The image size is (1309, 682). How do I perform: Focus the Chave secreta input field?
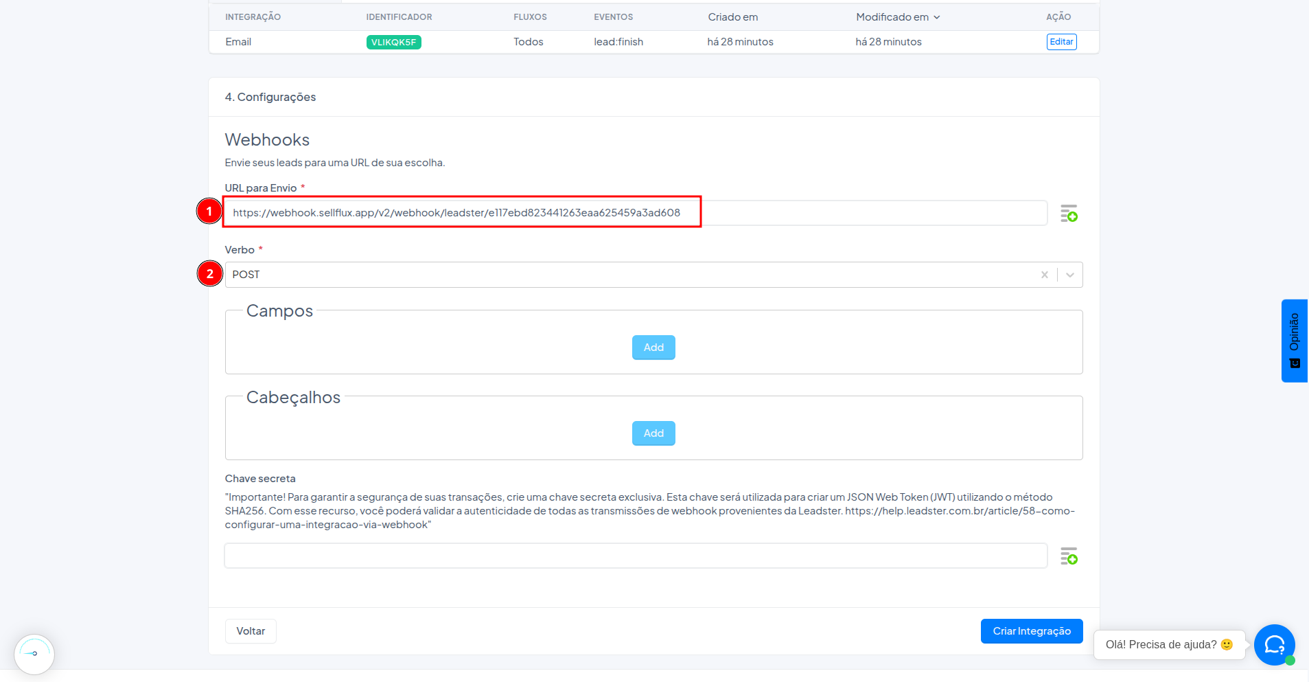click(x=636, y=556)
